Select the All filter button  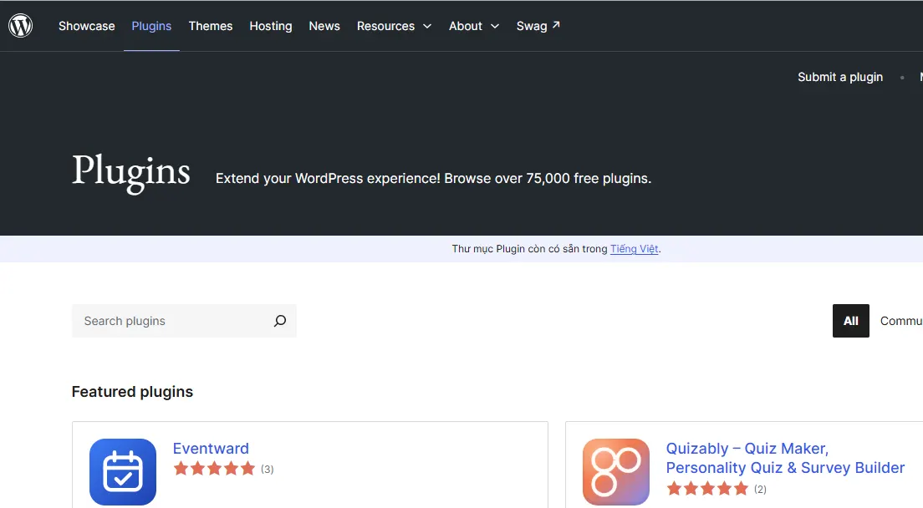coord(850,321)
